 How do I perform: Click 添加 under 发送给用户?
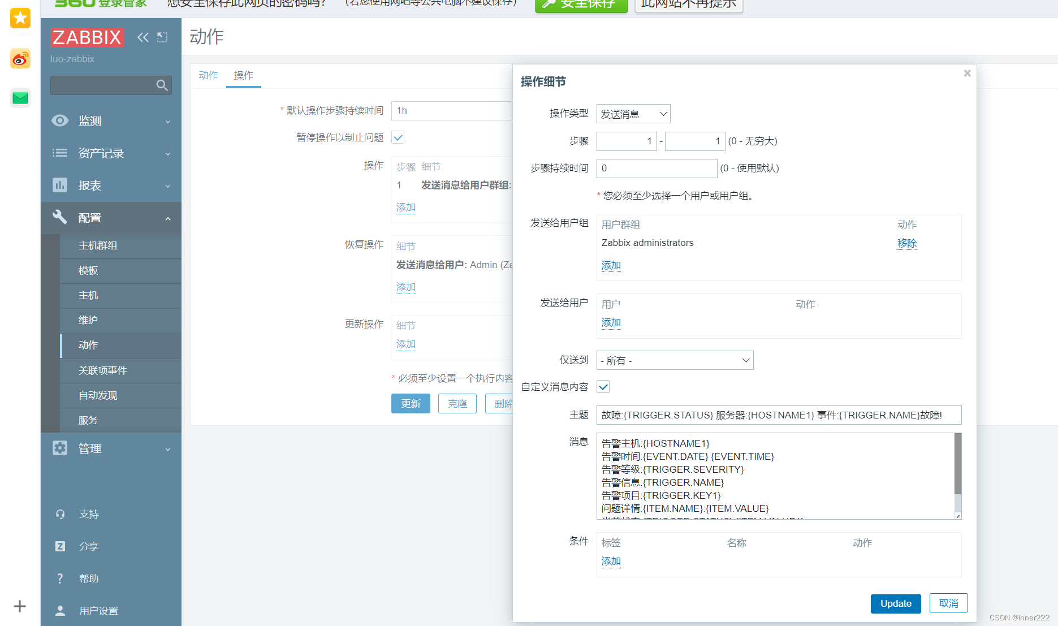pos(611,322)
